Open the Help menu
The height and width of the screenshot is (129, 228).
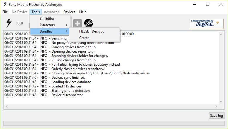click(x=83, y=12)
